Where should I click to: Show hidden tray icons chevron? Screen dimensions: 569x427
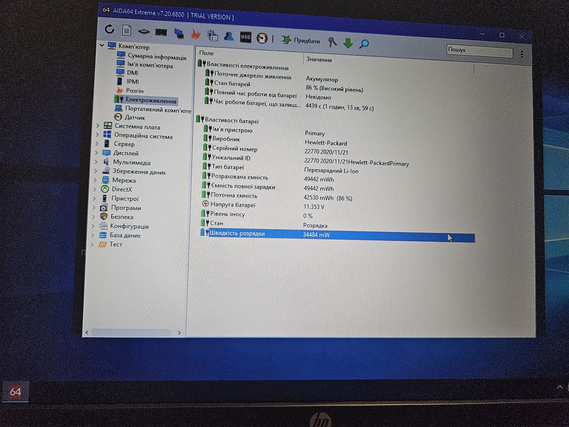(x=560, y=387)
